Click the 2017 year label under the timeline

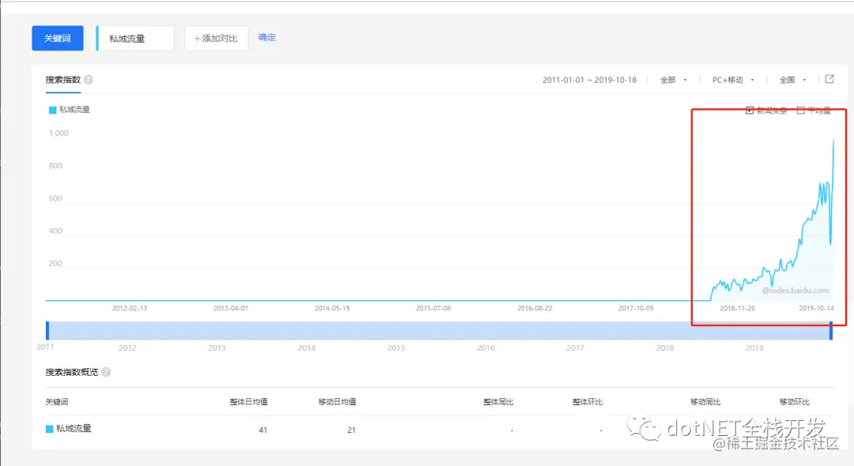(575, 348)
